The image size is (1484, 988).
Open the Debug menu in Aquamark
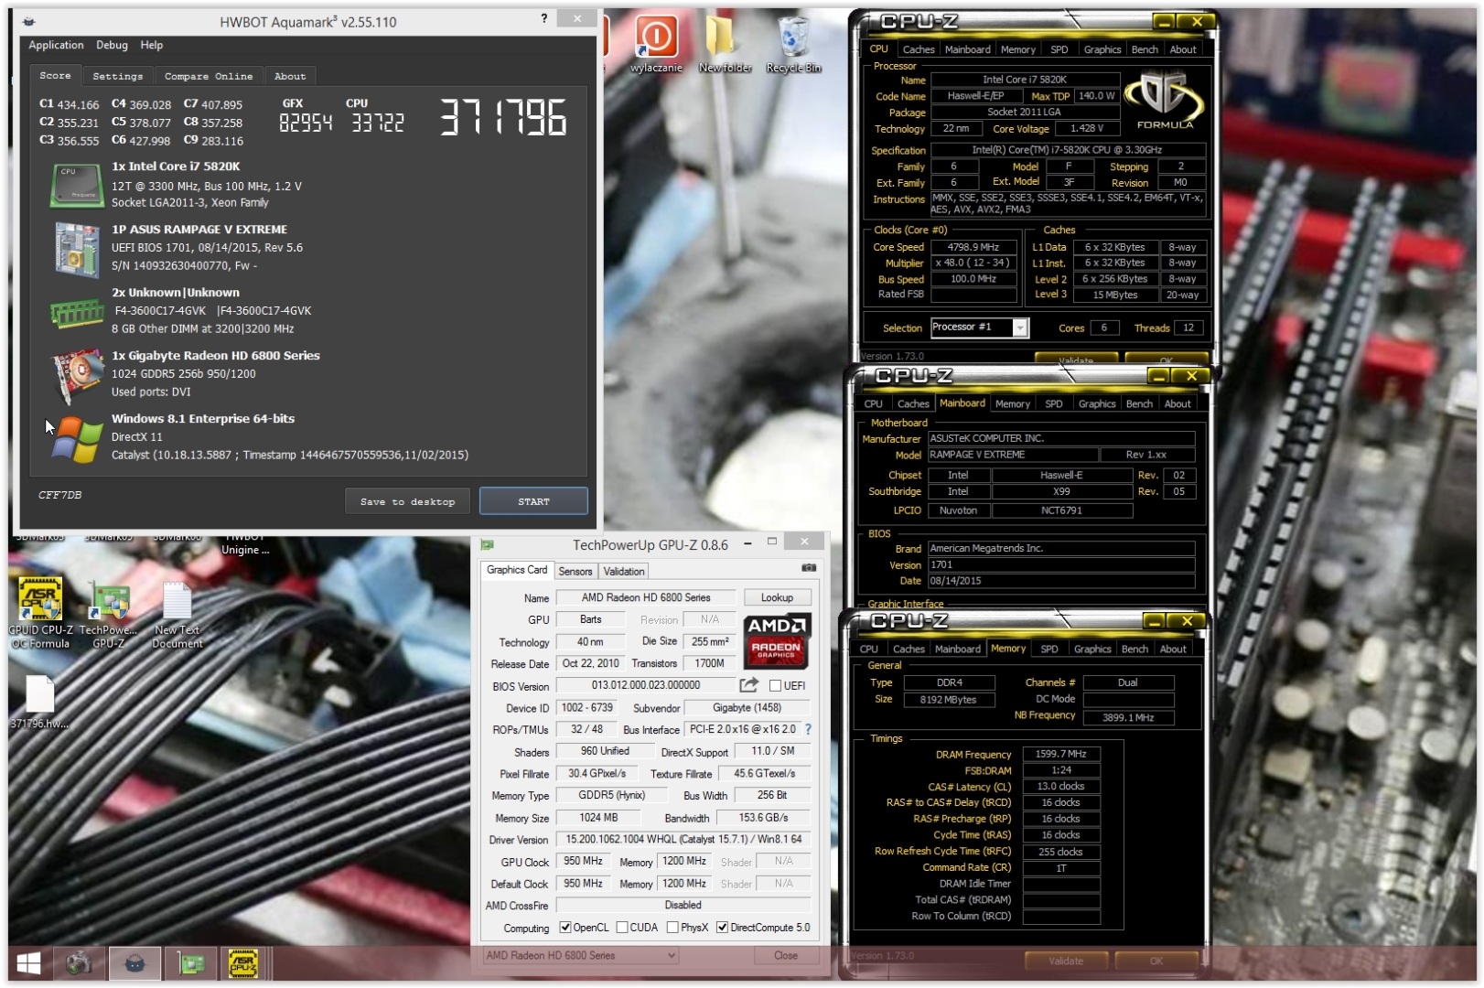(x=112, y=45)
